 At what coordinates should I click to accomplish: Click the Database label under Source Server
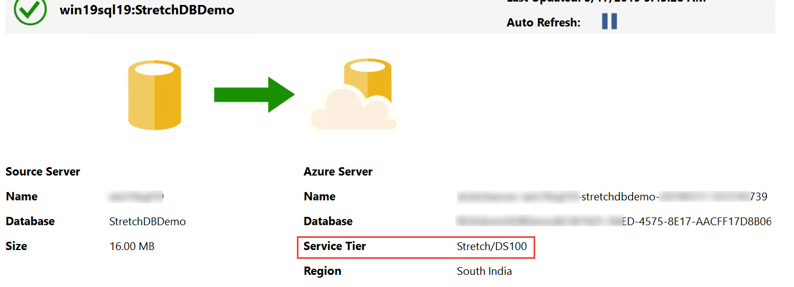(30, 221)
